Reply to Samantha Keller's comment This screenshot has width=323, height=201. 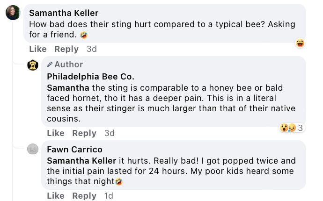pos(66,49)
